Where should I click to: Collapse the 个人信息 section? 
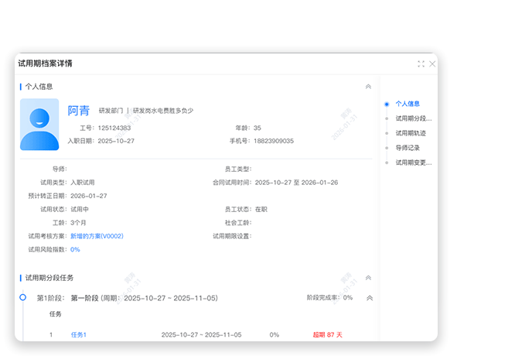tap(368, 87)
